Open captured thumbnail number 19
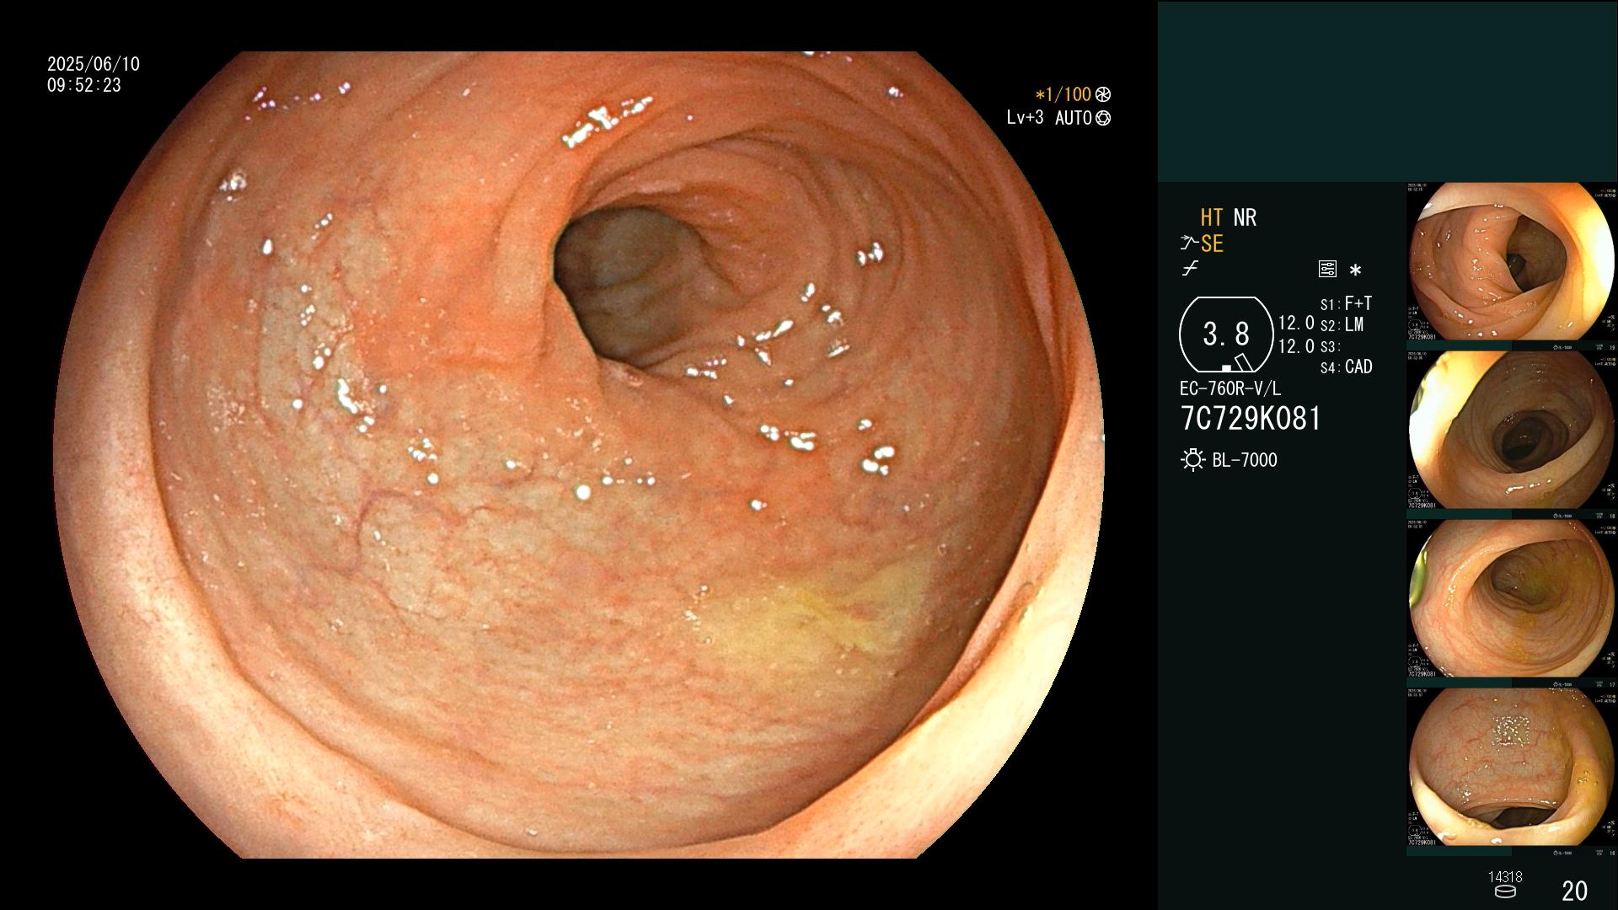The image size is (1618, 910). click(1512, 266)
